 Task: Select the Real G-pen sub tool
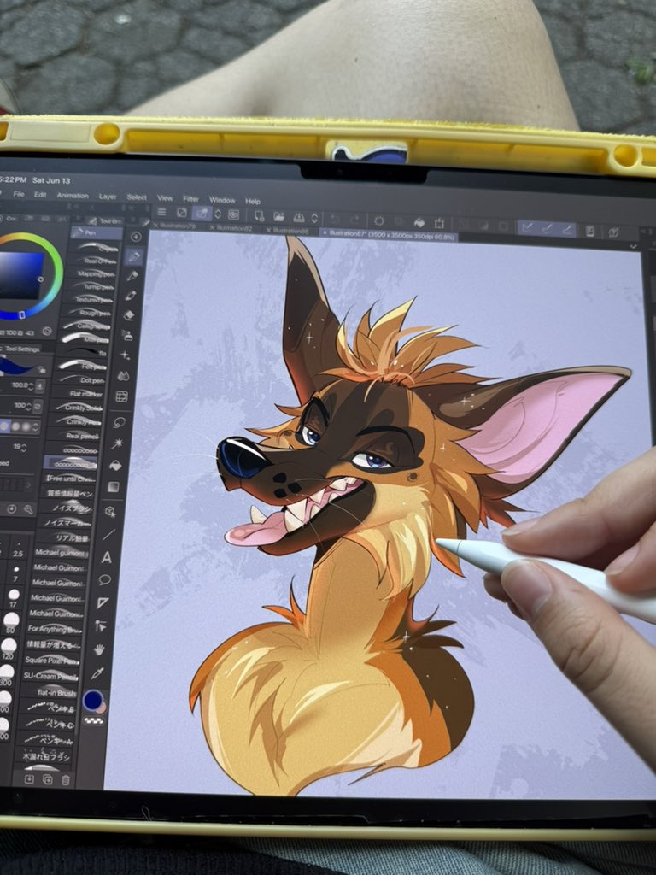(96, 260)
